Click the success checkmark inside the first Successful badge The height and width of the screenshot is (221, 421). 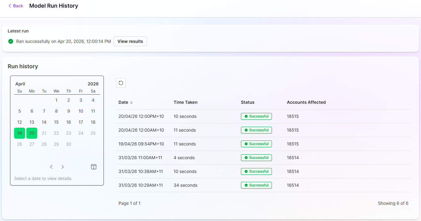point(246,116)
